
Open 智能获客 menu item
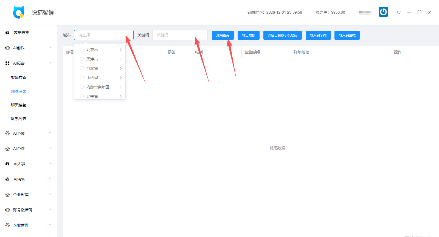[19, 78]
